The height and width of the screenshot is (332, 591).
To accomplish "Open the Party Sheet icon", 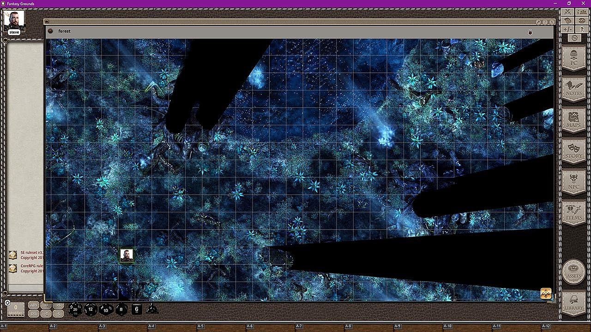I will coord(581,12).
